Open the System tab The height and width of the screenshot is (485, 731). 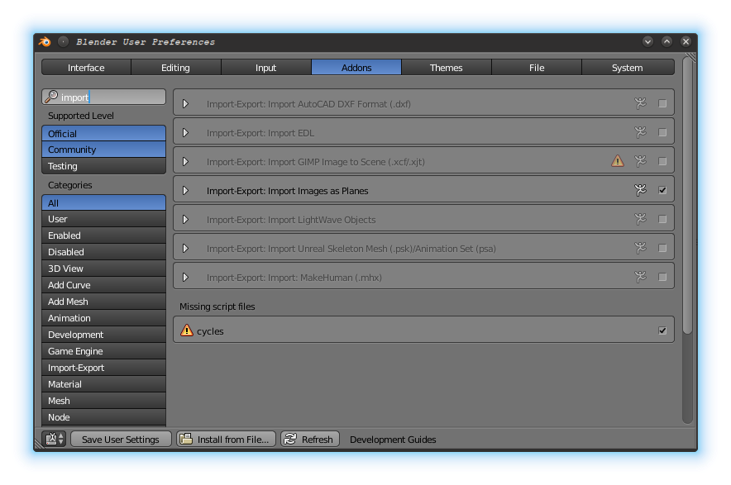point(628,67)
